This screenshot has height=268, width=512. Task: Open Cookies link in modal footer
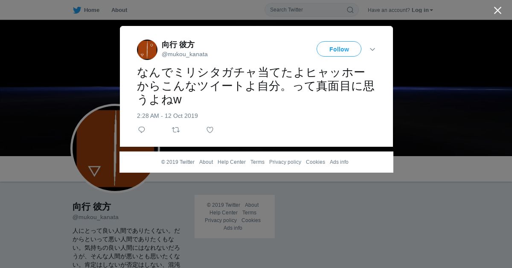point(315,162)
